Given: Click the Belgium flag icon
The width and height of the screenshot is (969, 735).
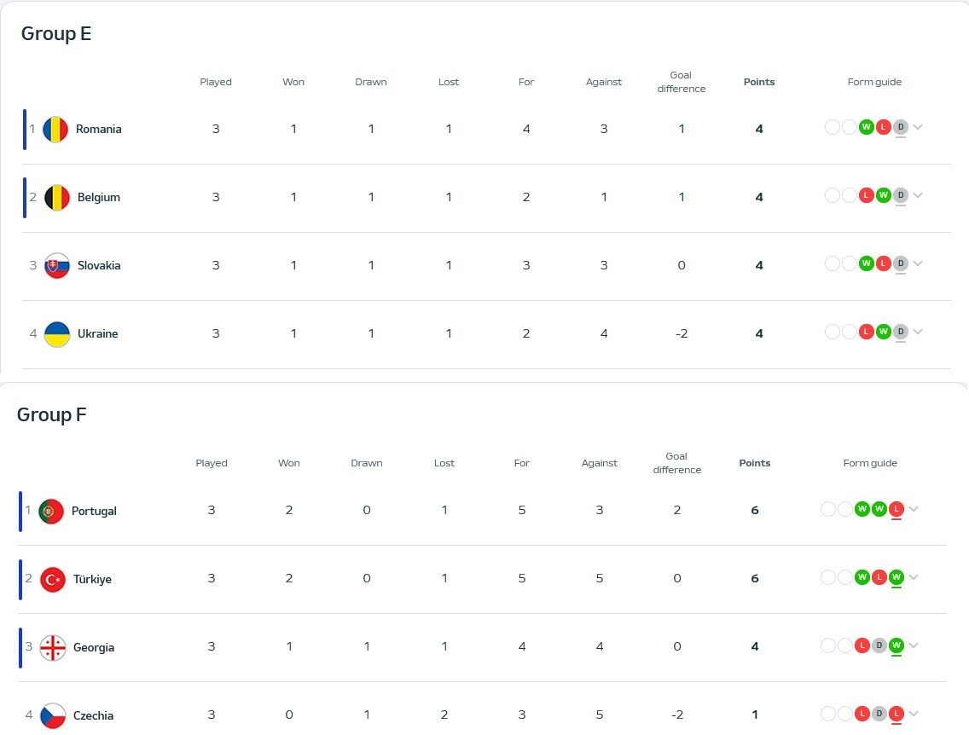Looking at the screenshot, I should coord(56,198).
